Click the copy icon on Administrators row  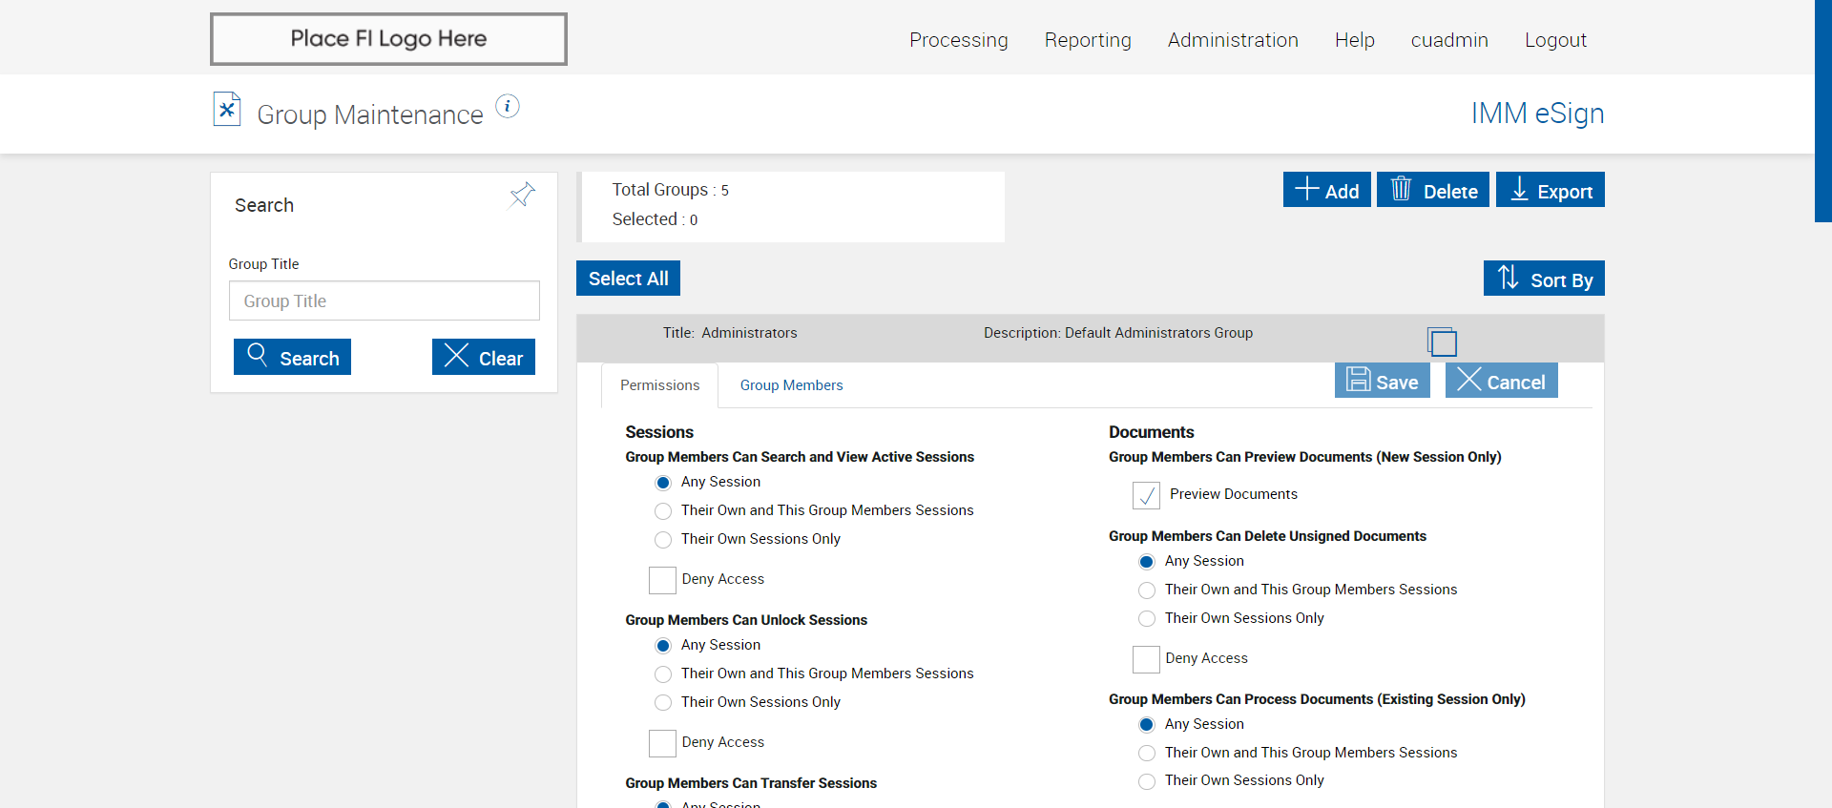click(1442, 341)
